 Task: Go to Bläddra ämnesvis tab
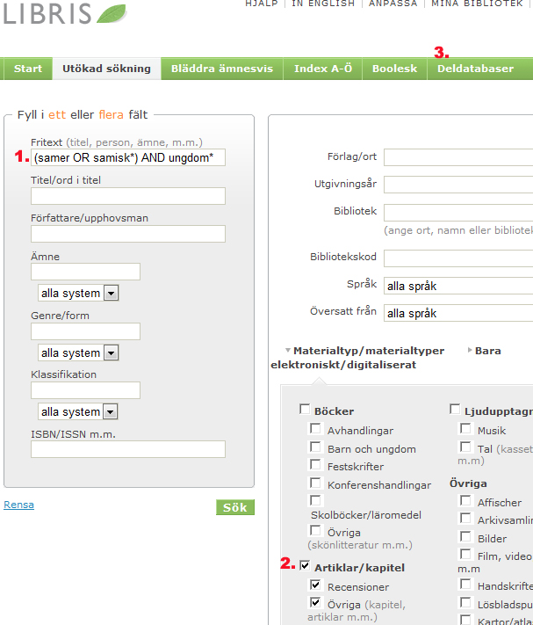[x=222, y=69]
